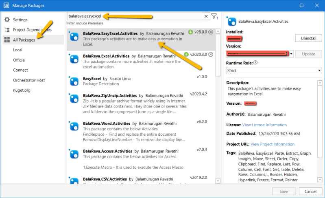Click the Update button

(x=308, y=54)
